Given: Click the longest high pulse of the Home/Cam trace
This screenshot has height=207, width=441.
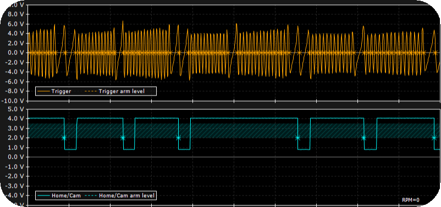Looking at the screenshot, I should tap(244, 118).
